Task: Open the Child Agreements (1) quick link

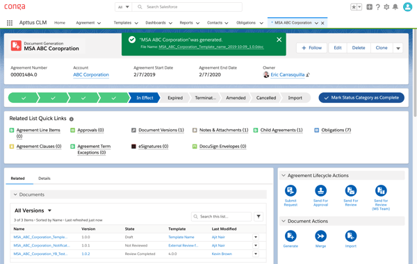Action: [281, 130]
